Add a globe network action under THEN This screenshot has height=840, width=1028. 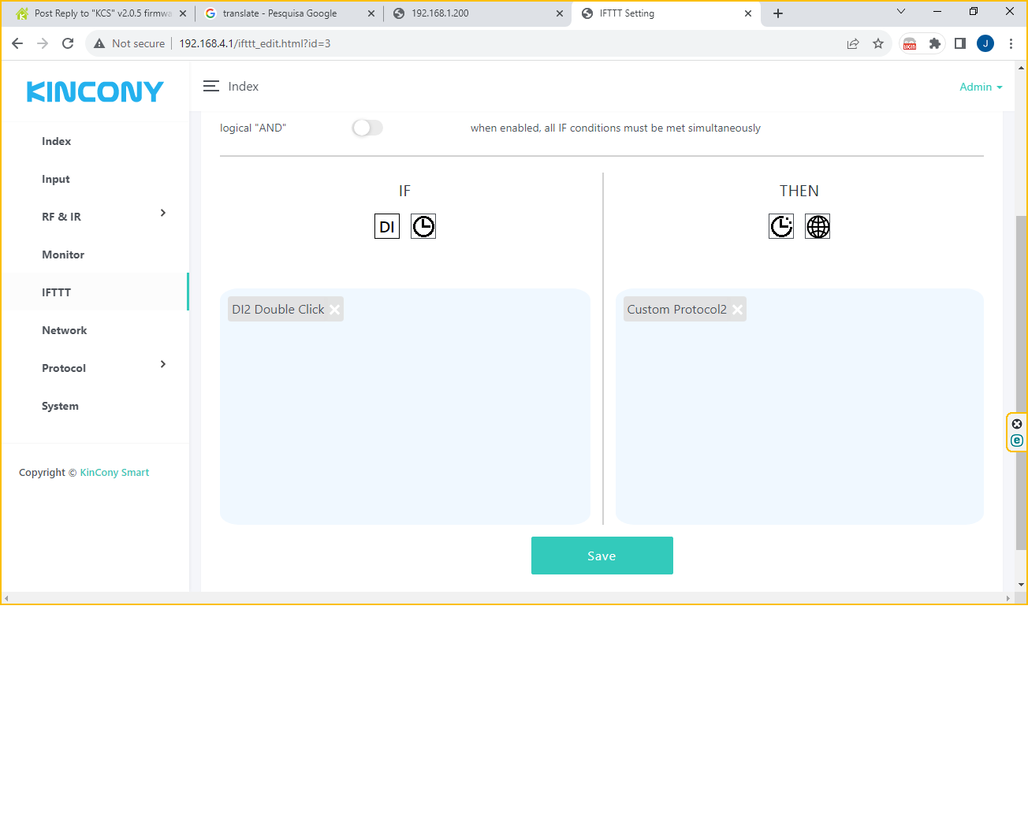818,227
